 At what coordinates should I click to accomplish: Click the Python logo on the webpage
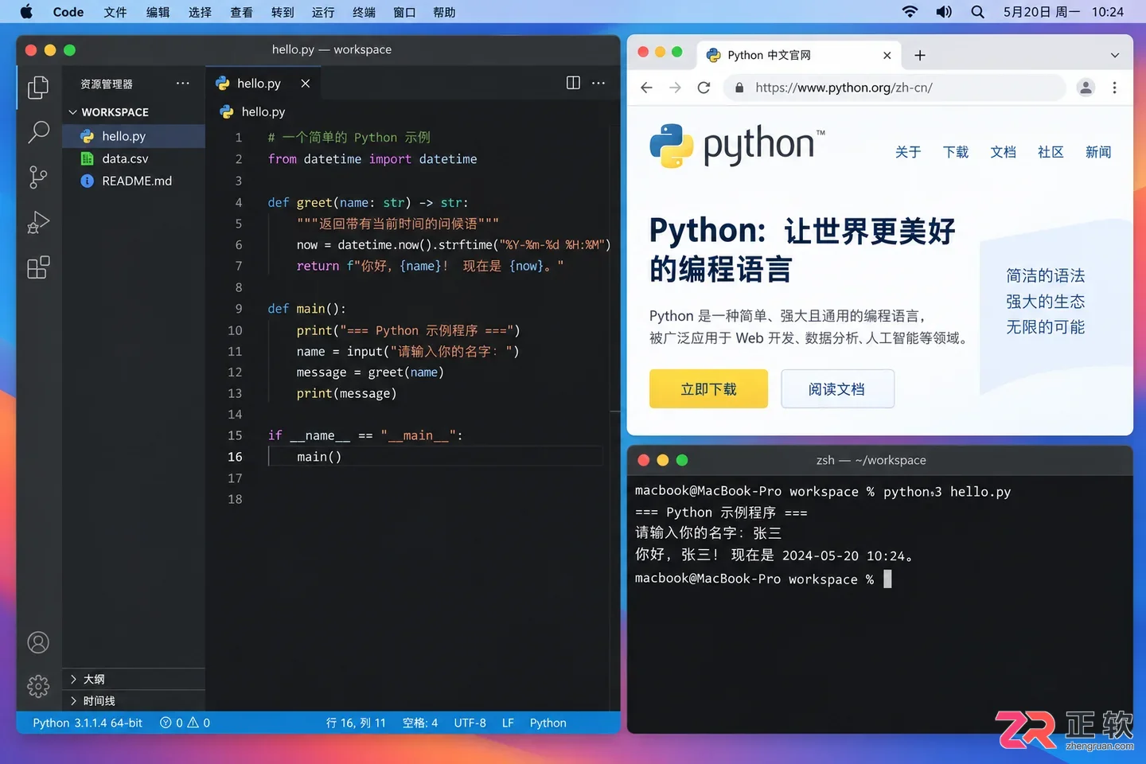tap(737, 146)
